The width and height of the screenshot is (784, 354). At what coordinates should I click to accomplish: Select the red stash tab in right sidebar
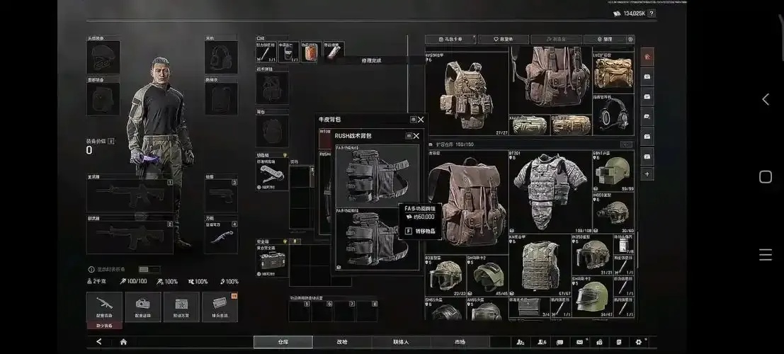pos(647,57)
